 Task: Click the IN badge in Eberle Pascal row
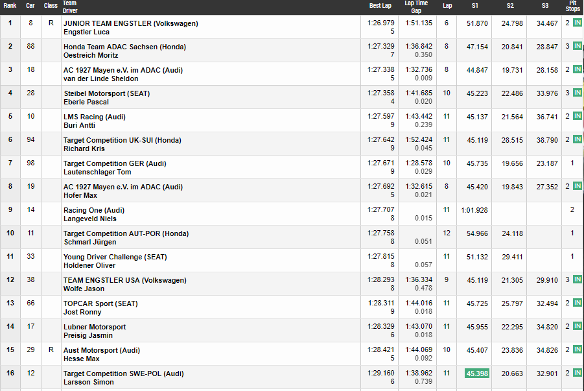578,93
